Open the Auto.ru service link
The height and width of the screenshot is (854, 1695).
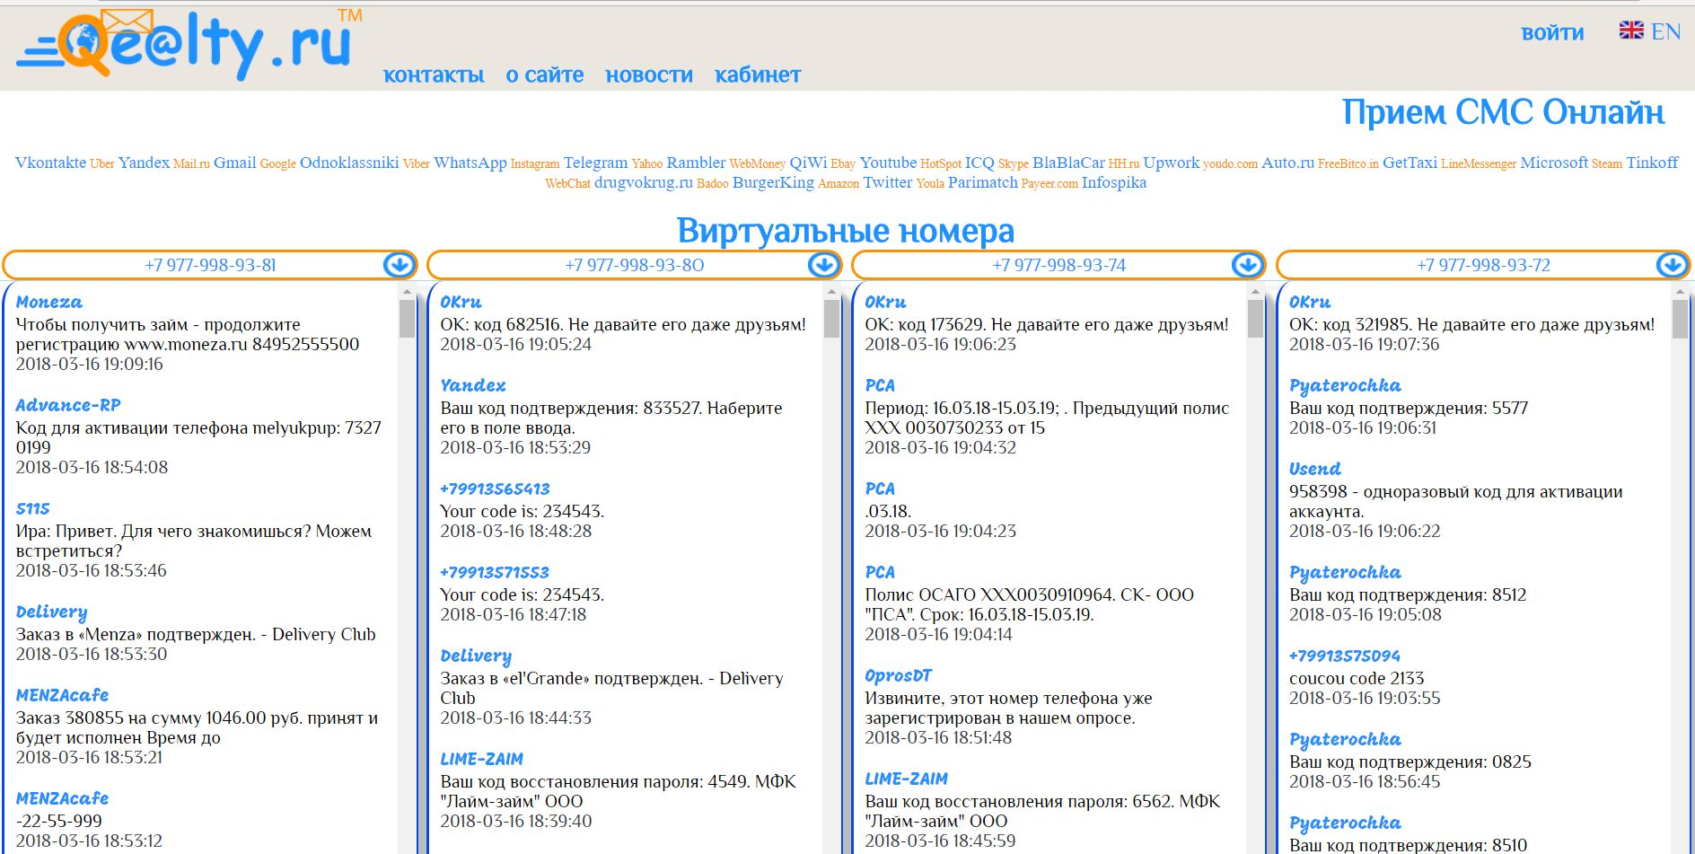pyautogui.click(x=1287, y=163)
